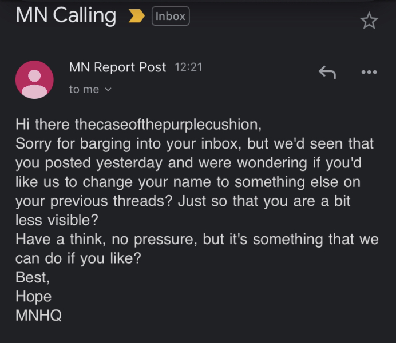Click the 12:21 timestamp
396x343 pixels.
(188, 67)
